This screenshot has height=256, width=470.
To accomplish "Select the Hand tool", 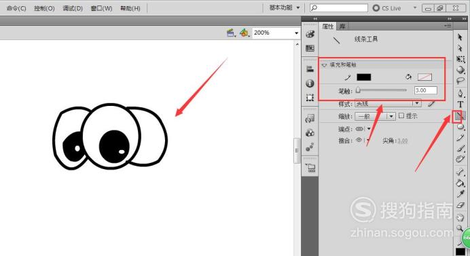I will pos(460,217).
